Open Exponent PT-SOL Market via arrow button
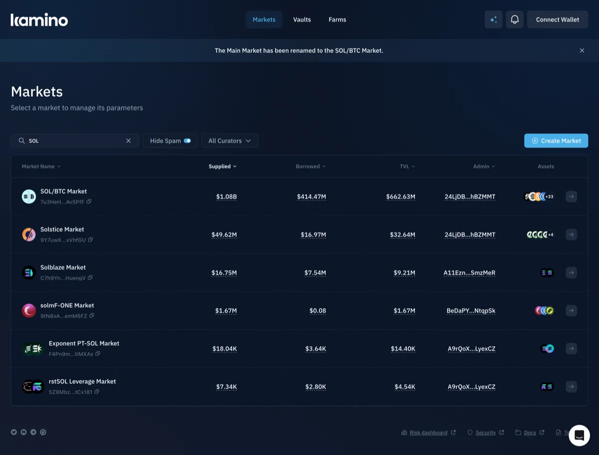 pos(571,348)
